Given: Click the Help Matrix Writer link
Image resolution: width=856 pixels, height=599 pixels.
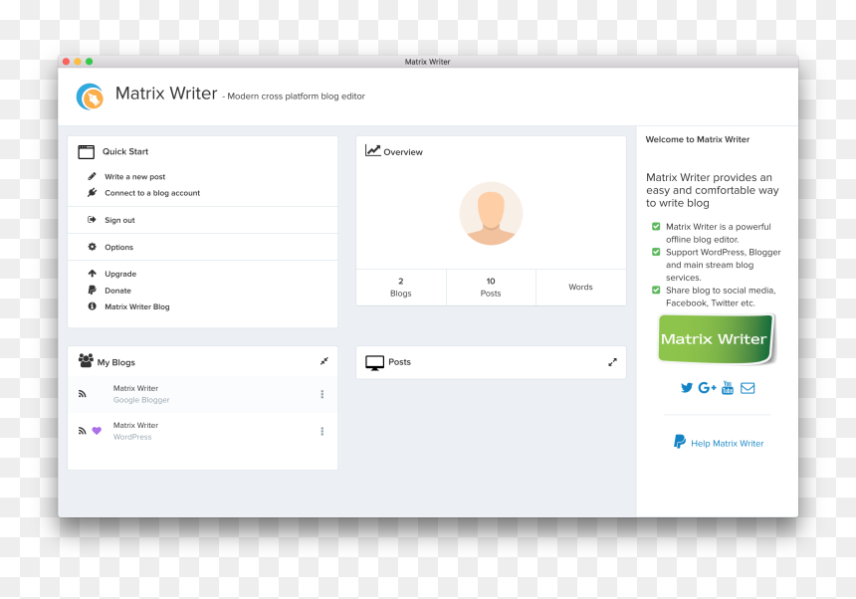Looking at the screenshot, I should click(728, 444).
